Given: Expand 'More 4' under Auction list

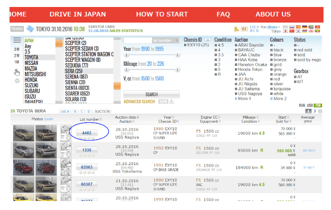Looking at the screenshot, I should click(243, 99).
